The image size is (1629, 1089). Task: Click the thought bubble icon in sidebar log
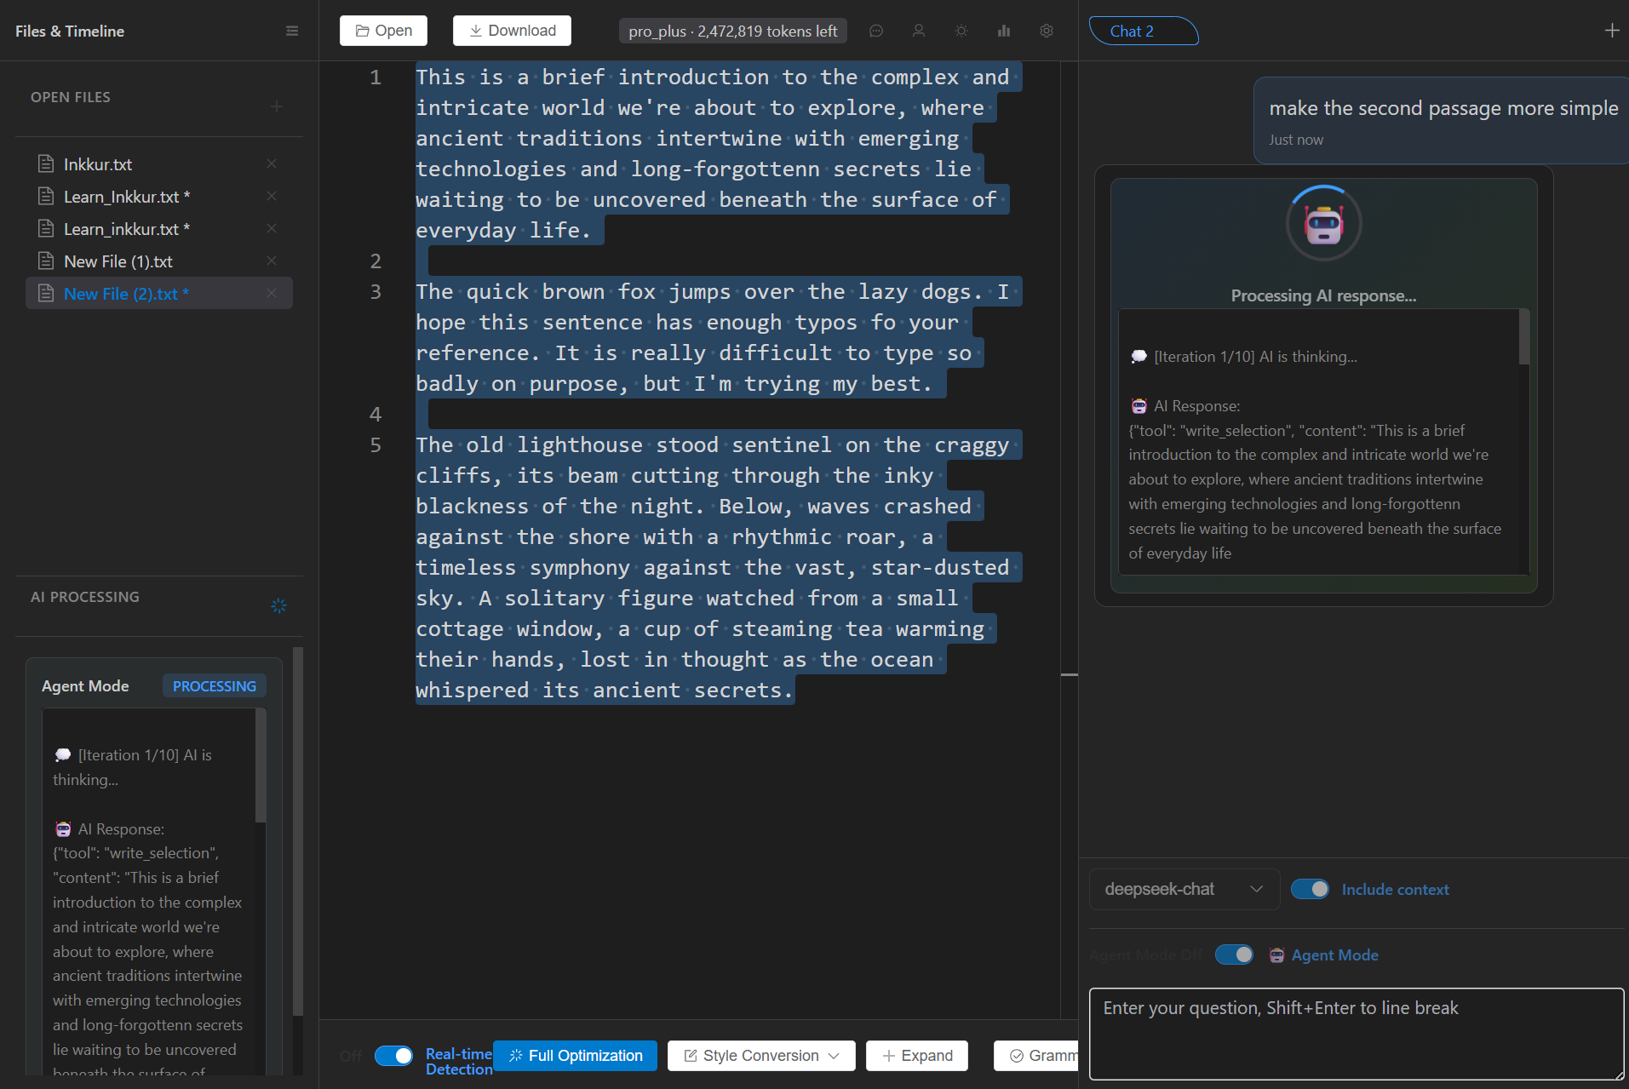(x=63, y=755)
